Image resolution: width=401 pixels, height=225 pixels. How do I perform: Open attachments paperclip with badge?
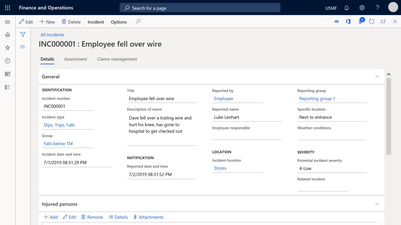point(361,21)
